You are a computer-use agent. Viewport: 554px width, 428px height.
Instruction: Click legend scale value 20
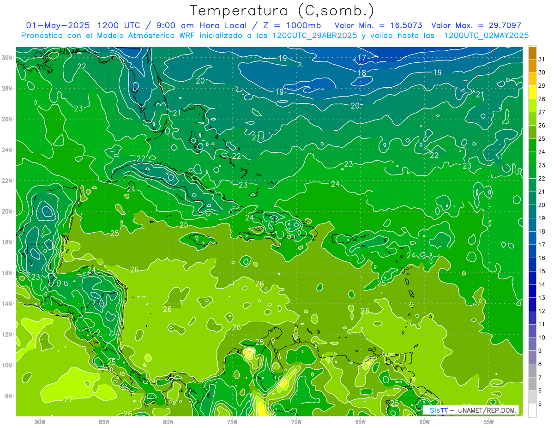542,205
